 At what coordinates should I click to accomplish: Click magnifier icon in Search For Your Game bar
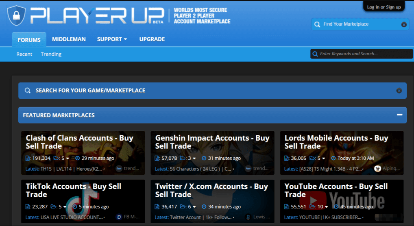28,91
